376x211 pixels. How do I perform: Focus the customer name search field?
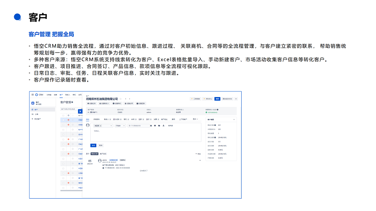pyautogui.click(x=70, y=109)
